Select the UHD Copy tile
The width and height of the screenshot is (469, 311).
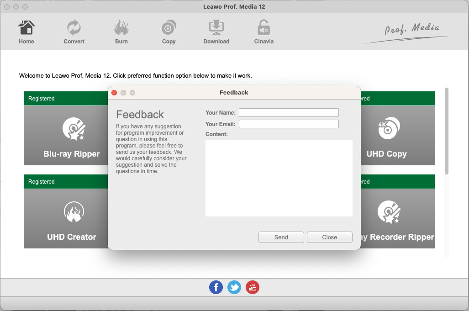397,136
